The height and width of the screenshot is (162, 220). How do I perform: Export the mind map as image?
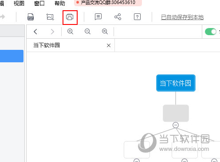tap(50, 17)
